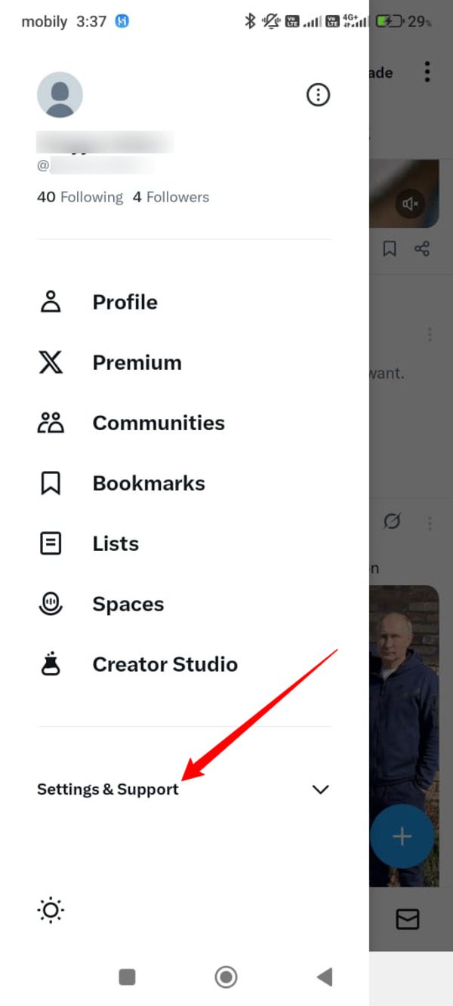View the 40 Following list

[x=80, y=197]
